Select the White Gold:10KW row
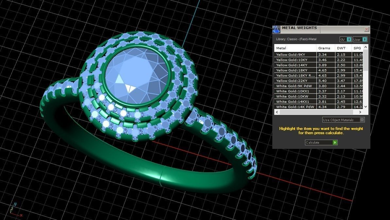 pos(319,96)
